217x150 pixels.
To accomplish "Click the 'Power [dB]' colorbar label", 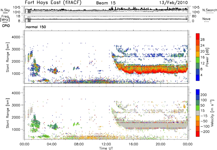I will pyautogui.click(x=207, y=57).
